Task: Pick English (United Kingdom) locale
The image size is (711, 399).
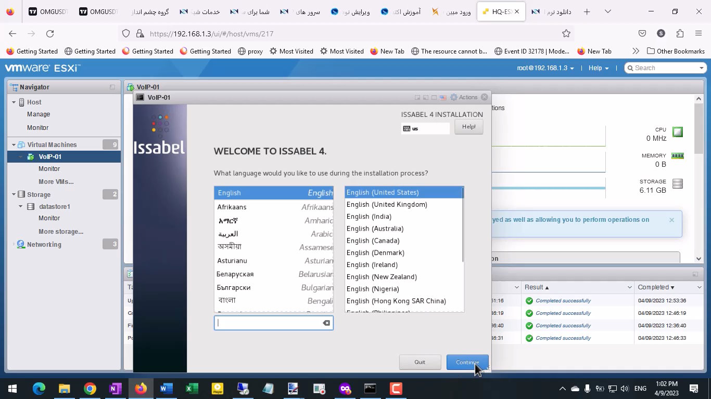Action: coord(403,204)
